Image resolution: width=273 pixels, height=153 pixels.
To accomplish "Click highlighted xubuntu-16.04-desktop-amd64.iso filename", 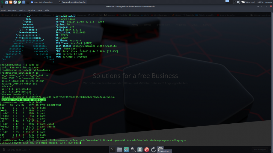I will [23, 100].
